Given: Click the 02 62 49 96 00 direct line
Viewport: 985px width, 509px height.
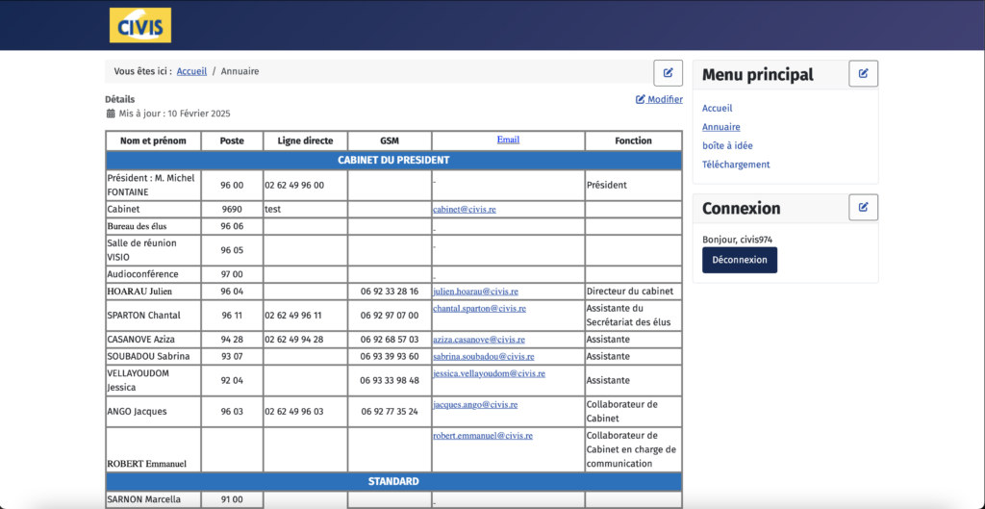Looking at the screenshot, I should [x=294, y=186].
